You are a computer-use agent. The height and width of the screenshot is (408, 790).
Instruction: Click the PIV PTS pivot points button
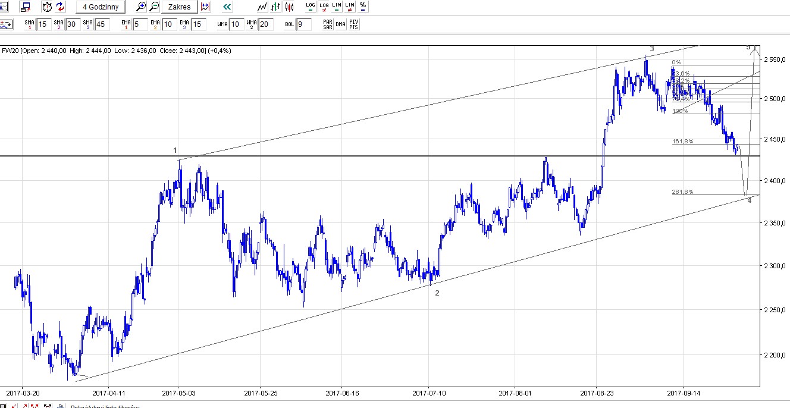pyautogui.click(x=354, y=24)
